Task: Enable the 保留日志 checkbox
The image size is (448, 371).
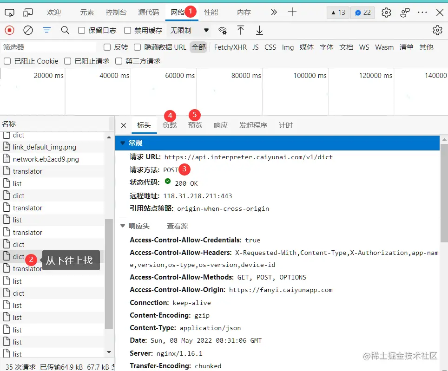Action: tap(82, 30)
